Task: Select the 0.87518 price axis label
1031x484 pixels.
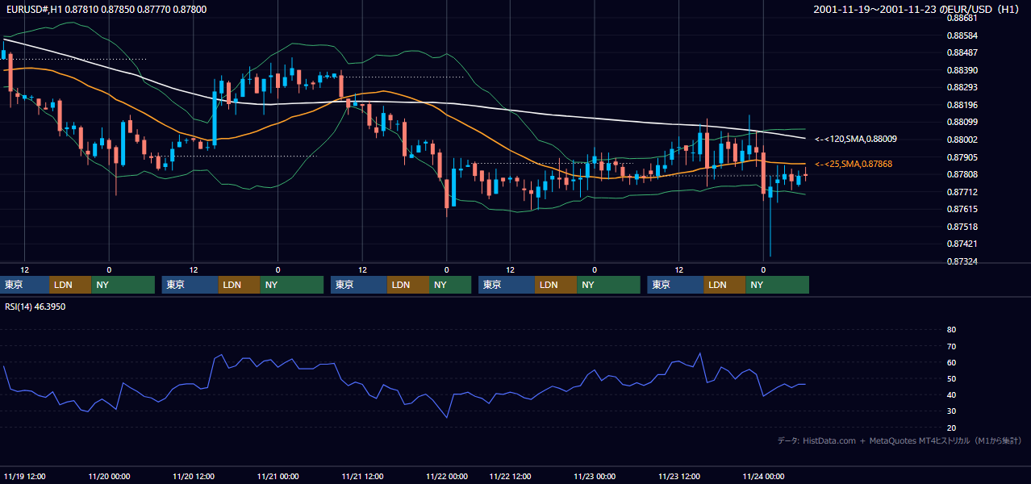Action: pyautogui.click(x=962, y=227)
